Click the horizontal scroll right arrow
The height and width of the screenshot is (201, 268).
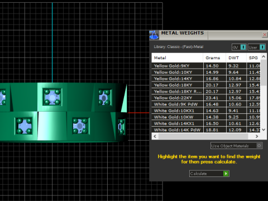[257, 136]
